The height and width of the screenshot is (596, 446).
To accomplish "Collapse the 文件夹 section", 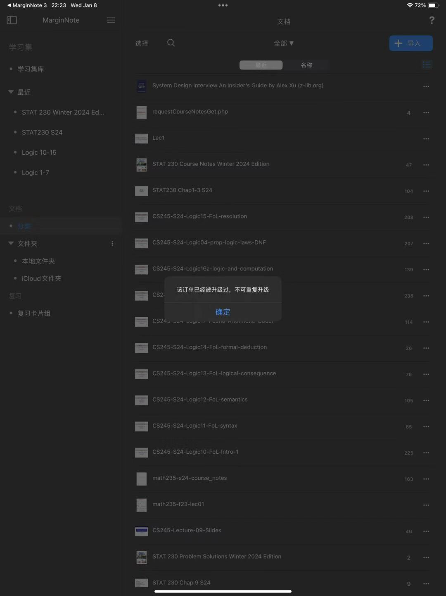I will (x=11, y=243).
